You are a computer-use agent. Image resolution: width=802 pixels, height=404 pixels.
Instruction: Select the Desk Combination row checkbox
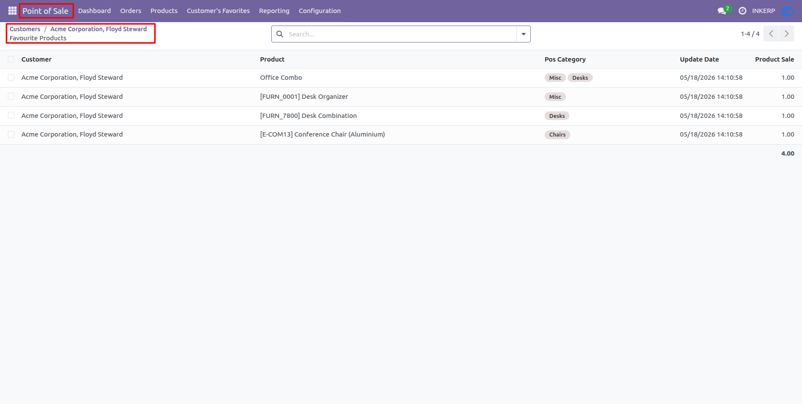coord(11,116)
